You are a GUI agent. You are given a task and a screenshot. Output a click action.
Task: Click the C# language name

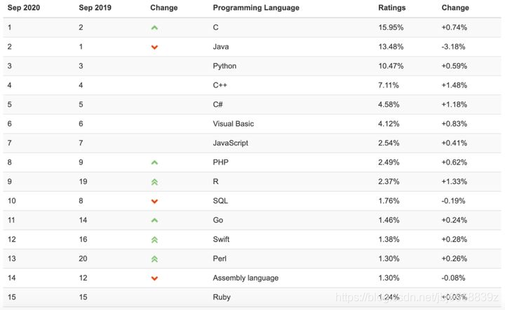pos(217,104)
